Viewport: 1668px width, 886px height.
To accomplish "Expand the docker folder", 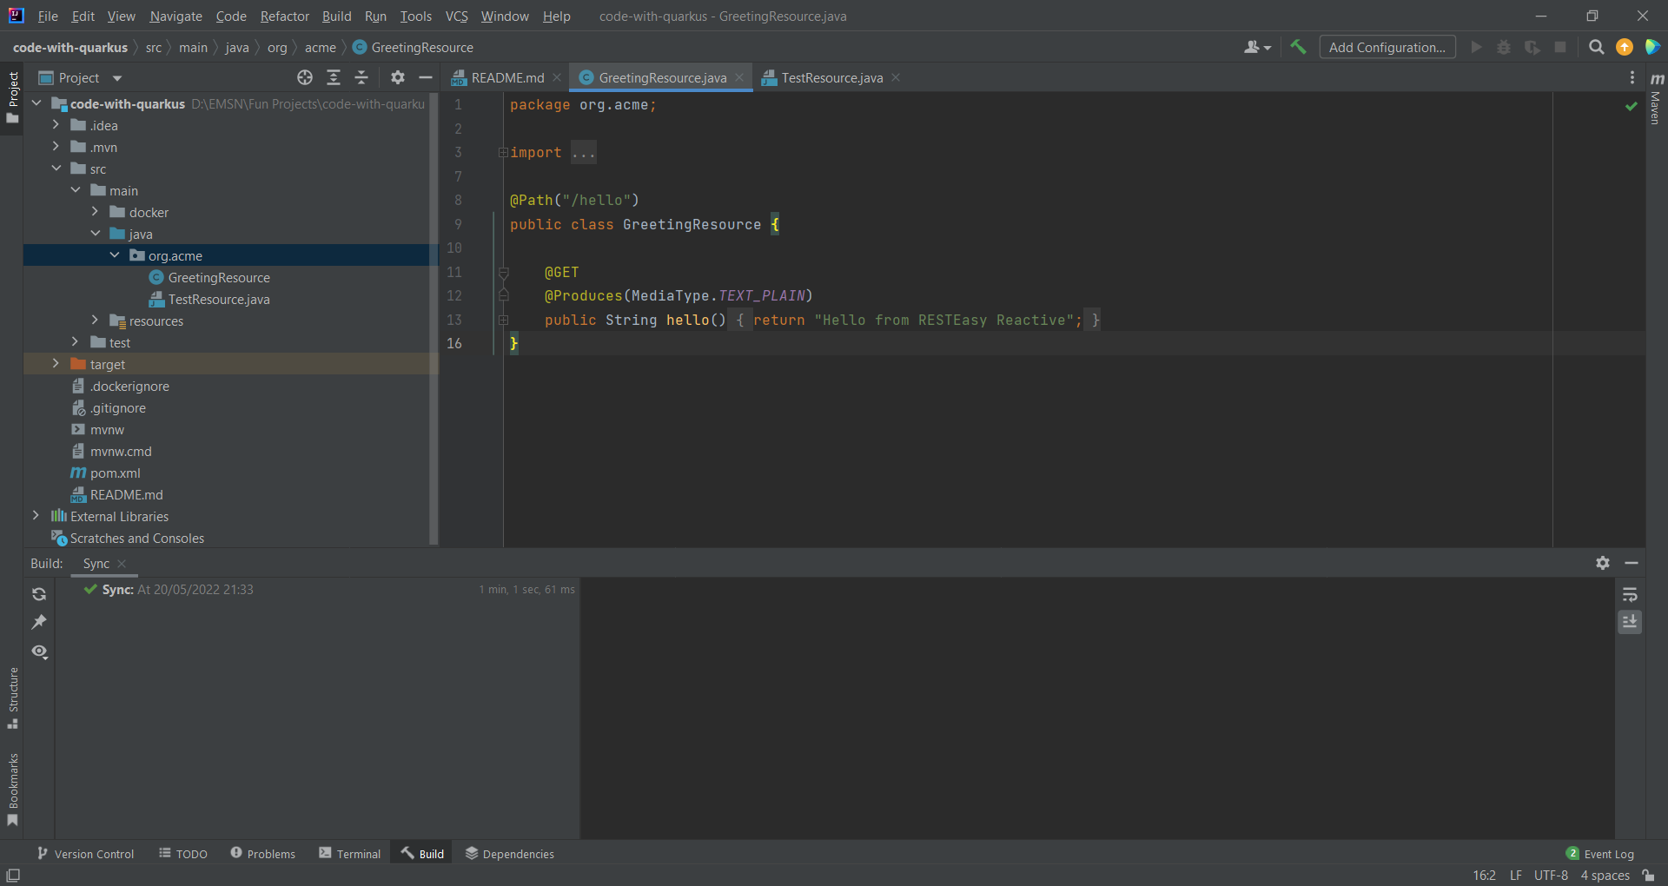I will pos(95,212).
